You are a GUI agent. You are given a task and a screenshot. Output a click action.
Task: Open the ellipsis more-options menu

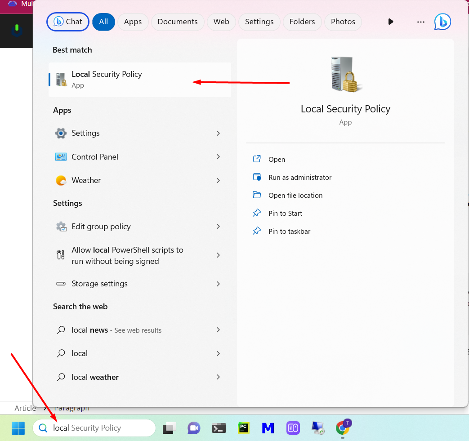[420, 22]
